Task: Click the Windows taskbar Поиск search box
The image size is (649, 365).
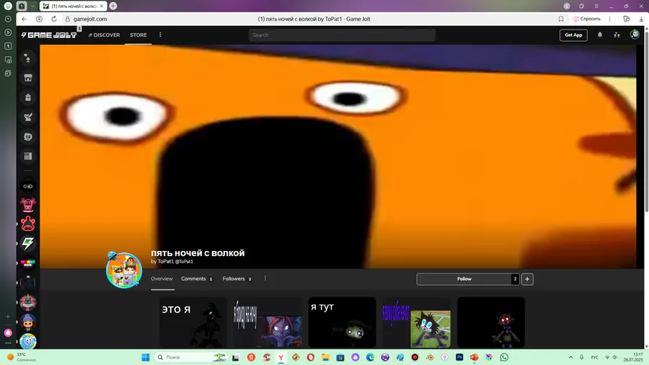Action: (190, 357)
